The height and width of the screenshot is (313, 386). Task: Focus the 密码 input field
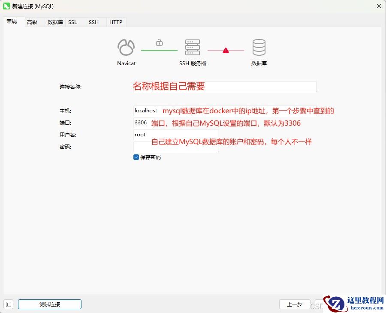click(176, 147)
